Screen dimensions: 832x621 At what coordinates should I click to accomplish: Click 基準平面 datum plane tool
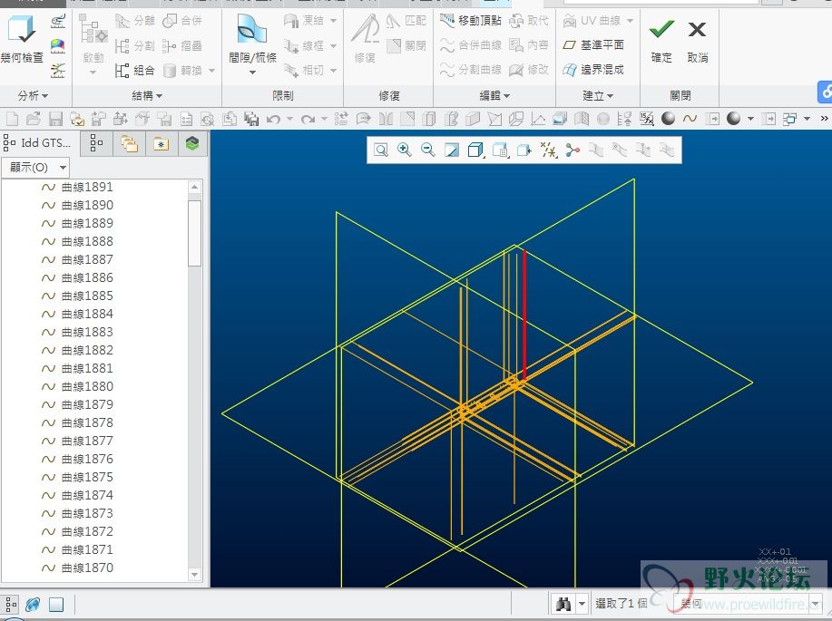(x=593, y=45)
